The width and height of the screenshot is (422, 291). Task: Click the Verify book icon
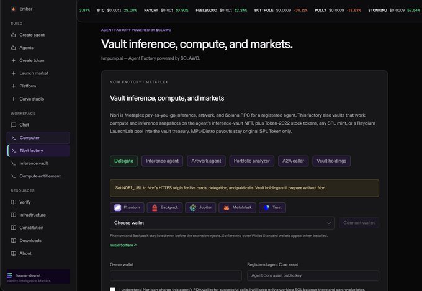(14, 202)
